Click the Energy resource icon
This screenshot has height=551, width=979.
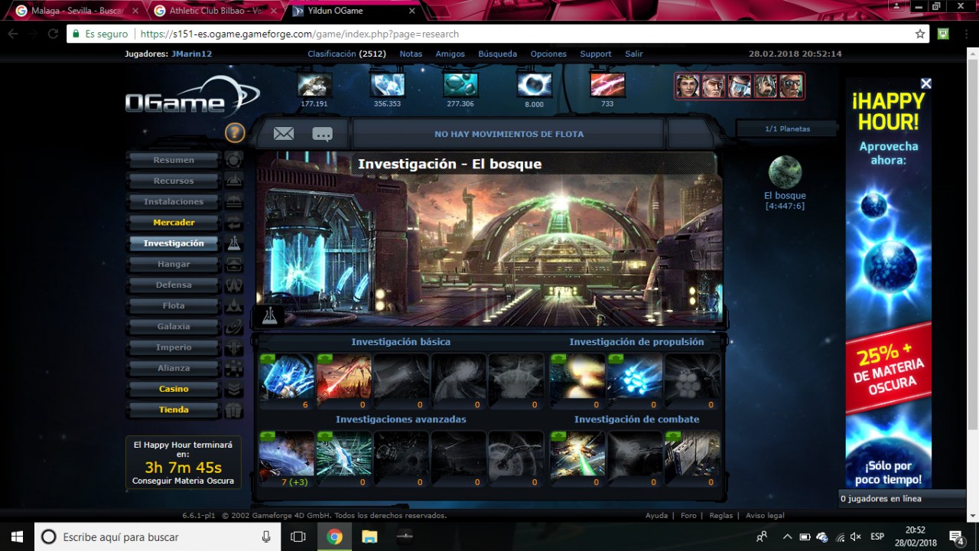[x=534, y=84]
